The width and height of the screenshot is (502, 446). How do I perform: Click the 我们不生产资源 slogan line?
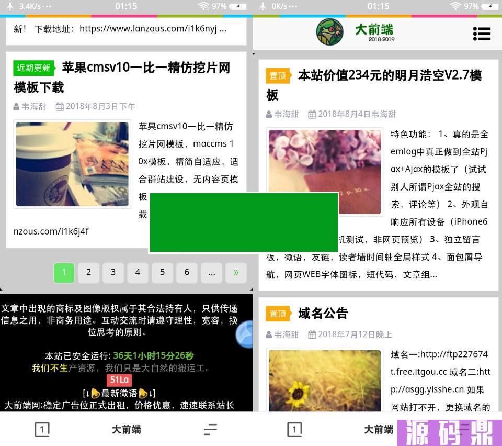point(120,368)
